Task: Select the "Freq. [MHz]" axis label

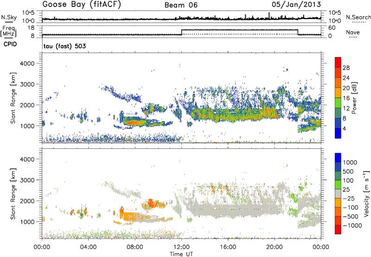Action: click(8, 31)
